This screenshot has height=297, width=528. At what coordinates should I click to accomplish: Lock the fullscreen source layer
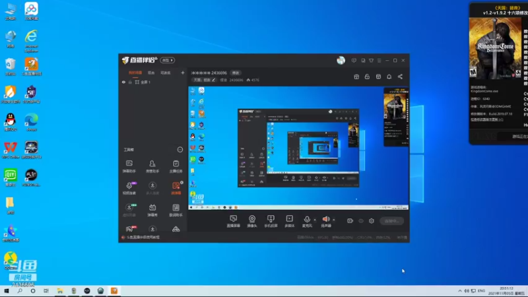(130, 82)
